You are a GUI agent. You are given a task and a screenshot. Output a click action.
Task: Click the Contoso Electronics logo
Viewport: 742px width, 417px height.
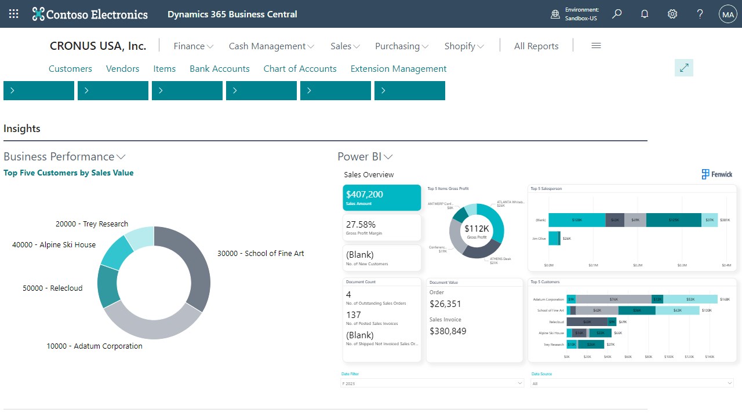(90, 14)
